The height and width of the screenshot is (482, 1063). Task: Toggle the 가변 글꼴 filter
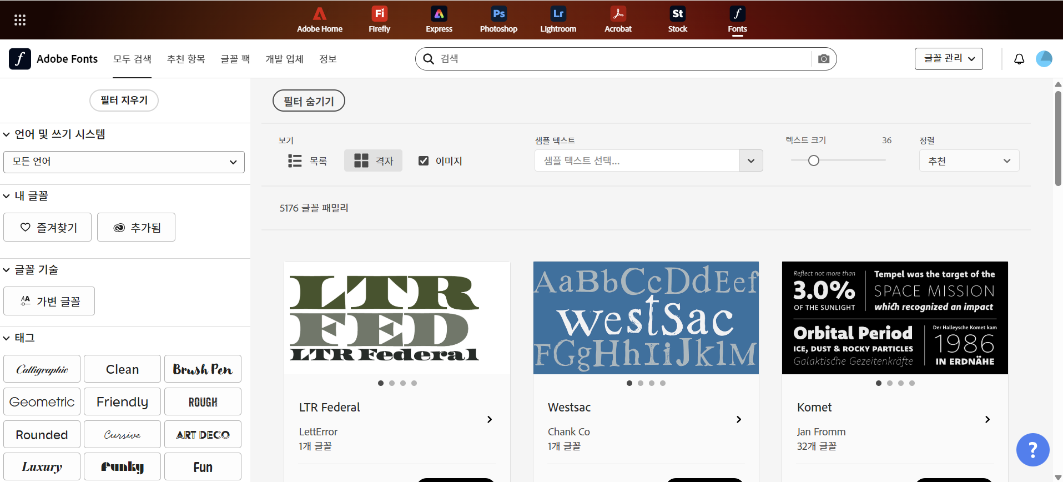point(49,301)
